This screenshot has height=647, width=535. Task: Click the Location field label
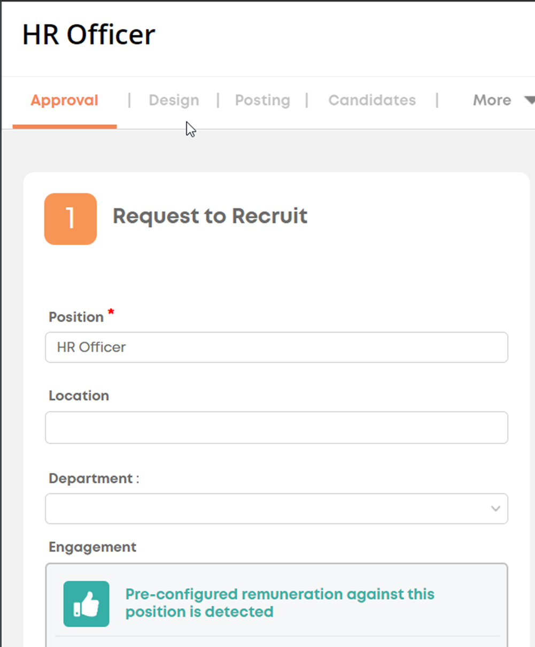[x=79, y=395]
